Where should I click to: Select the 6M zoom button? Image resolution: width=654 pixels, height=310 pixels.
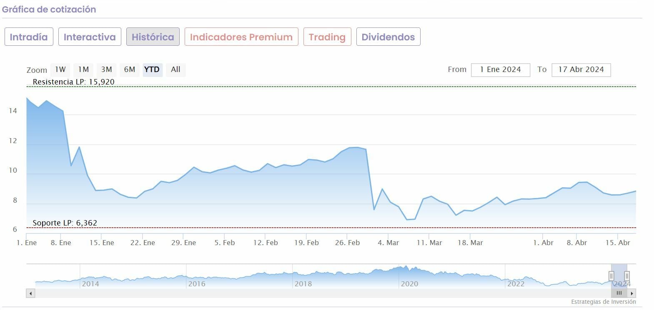point(130,69)
